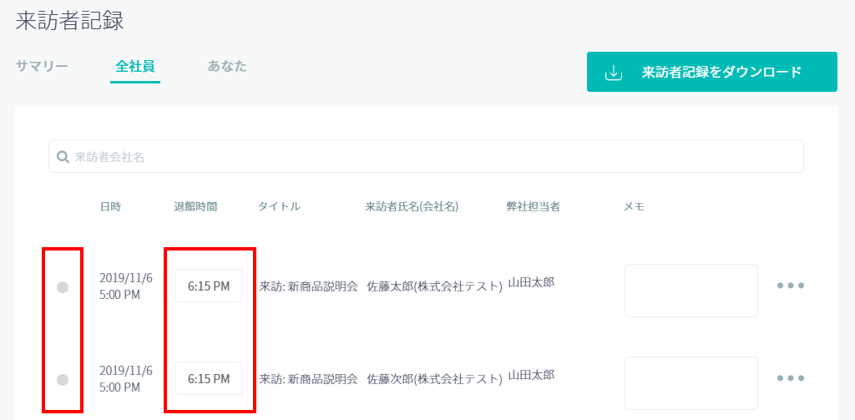
Task: Click 山田太郎 in the 佐藤太郎 row
Action: tap(532, 282)
